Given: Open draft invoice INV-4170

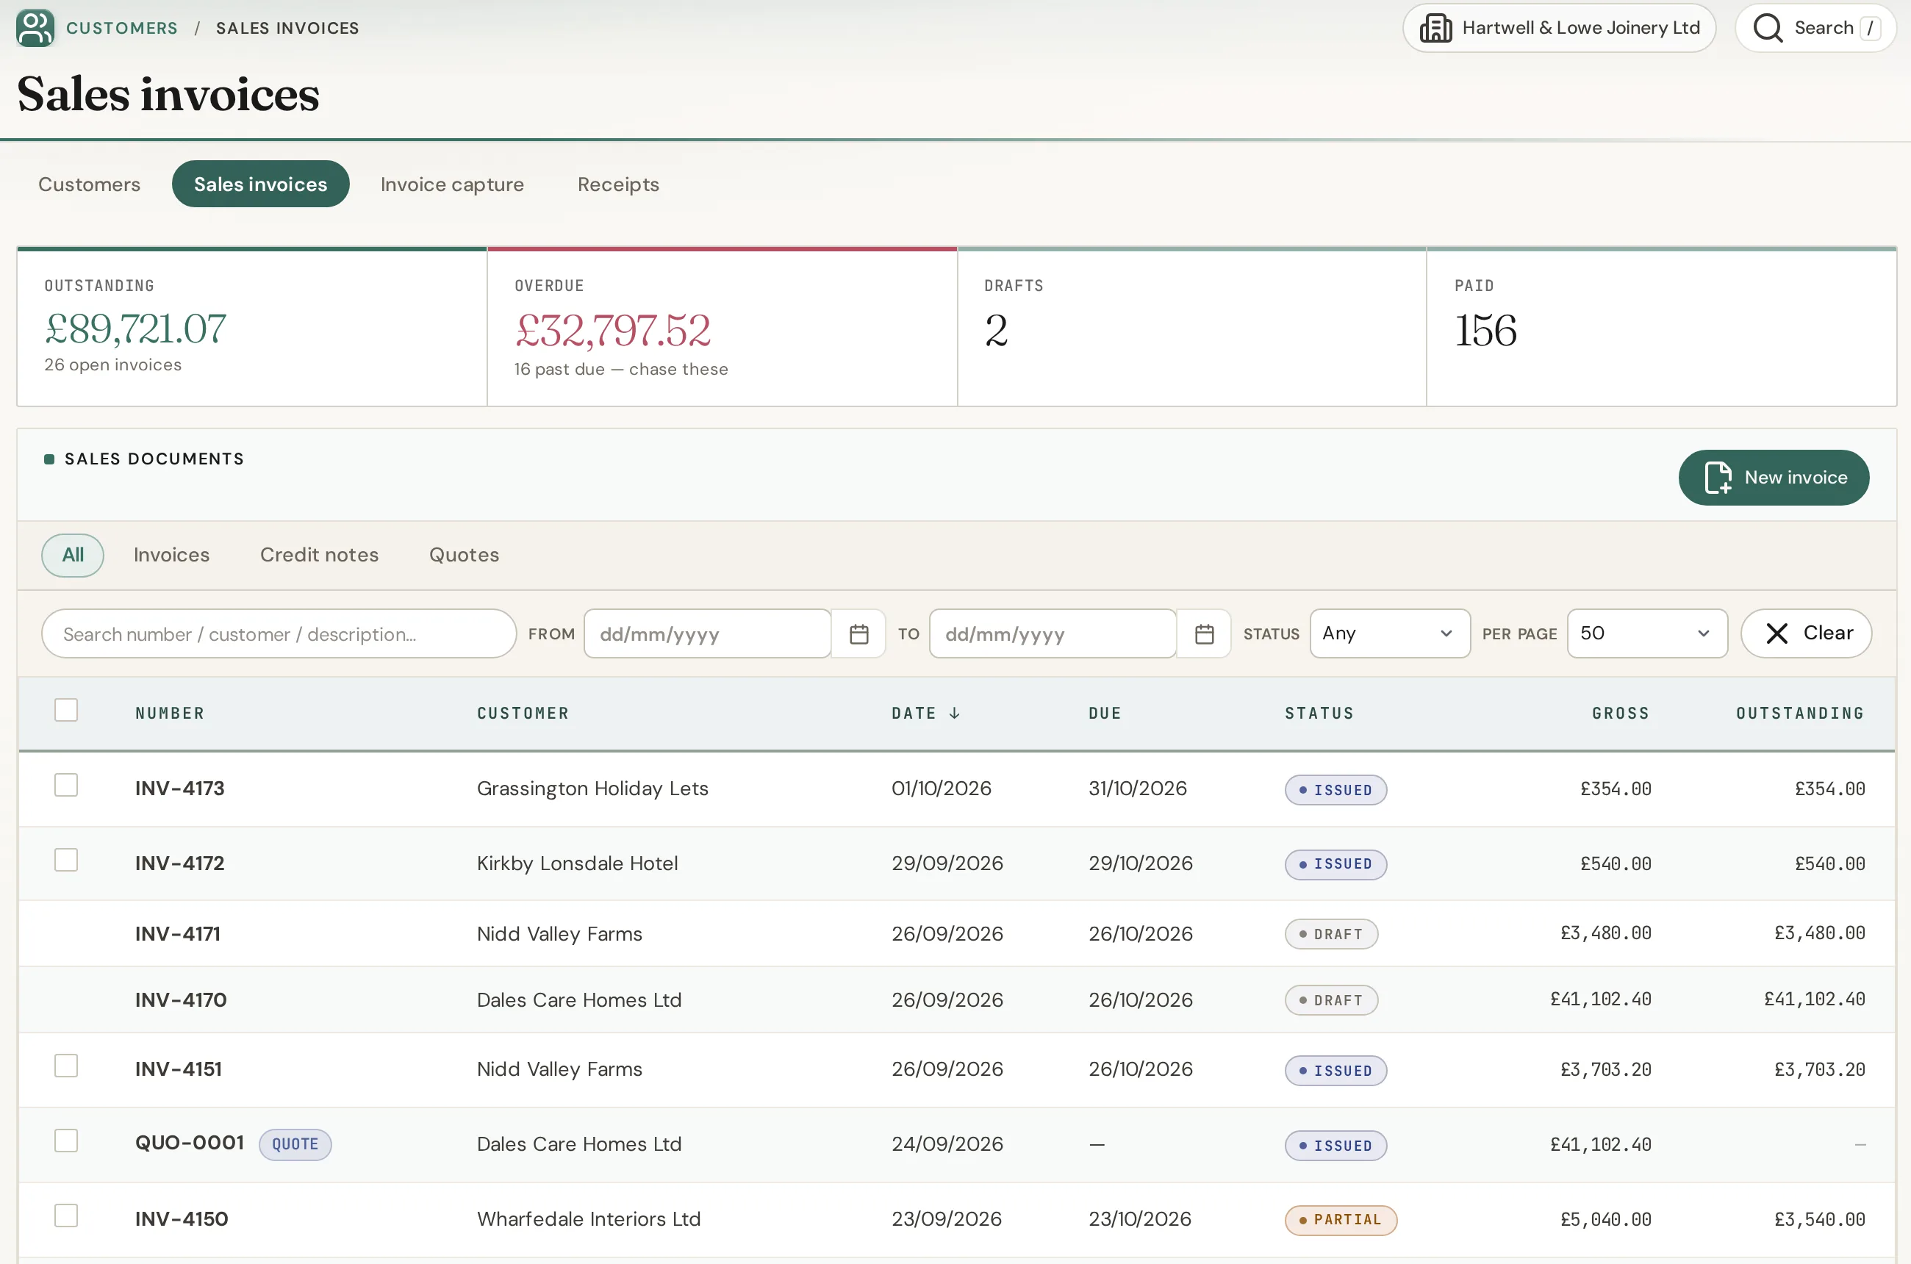Looking at the screenshot, I should 181,999.
